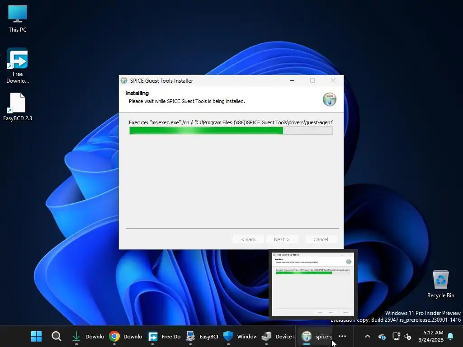463x347 pixels.
Task: Open This PC desktop icon
Action: [x=18, y=19]
